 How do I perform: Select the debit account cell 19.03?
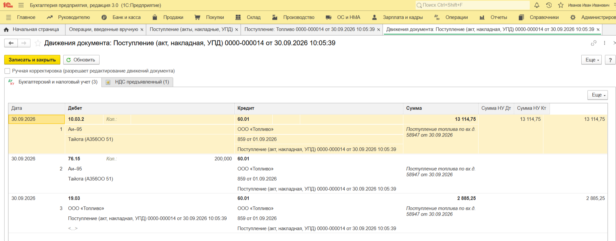pyautogui.click(x=74, y=199)
